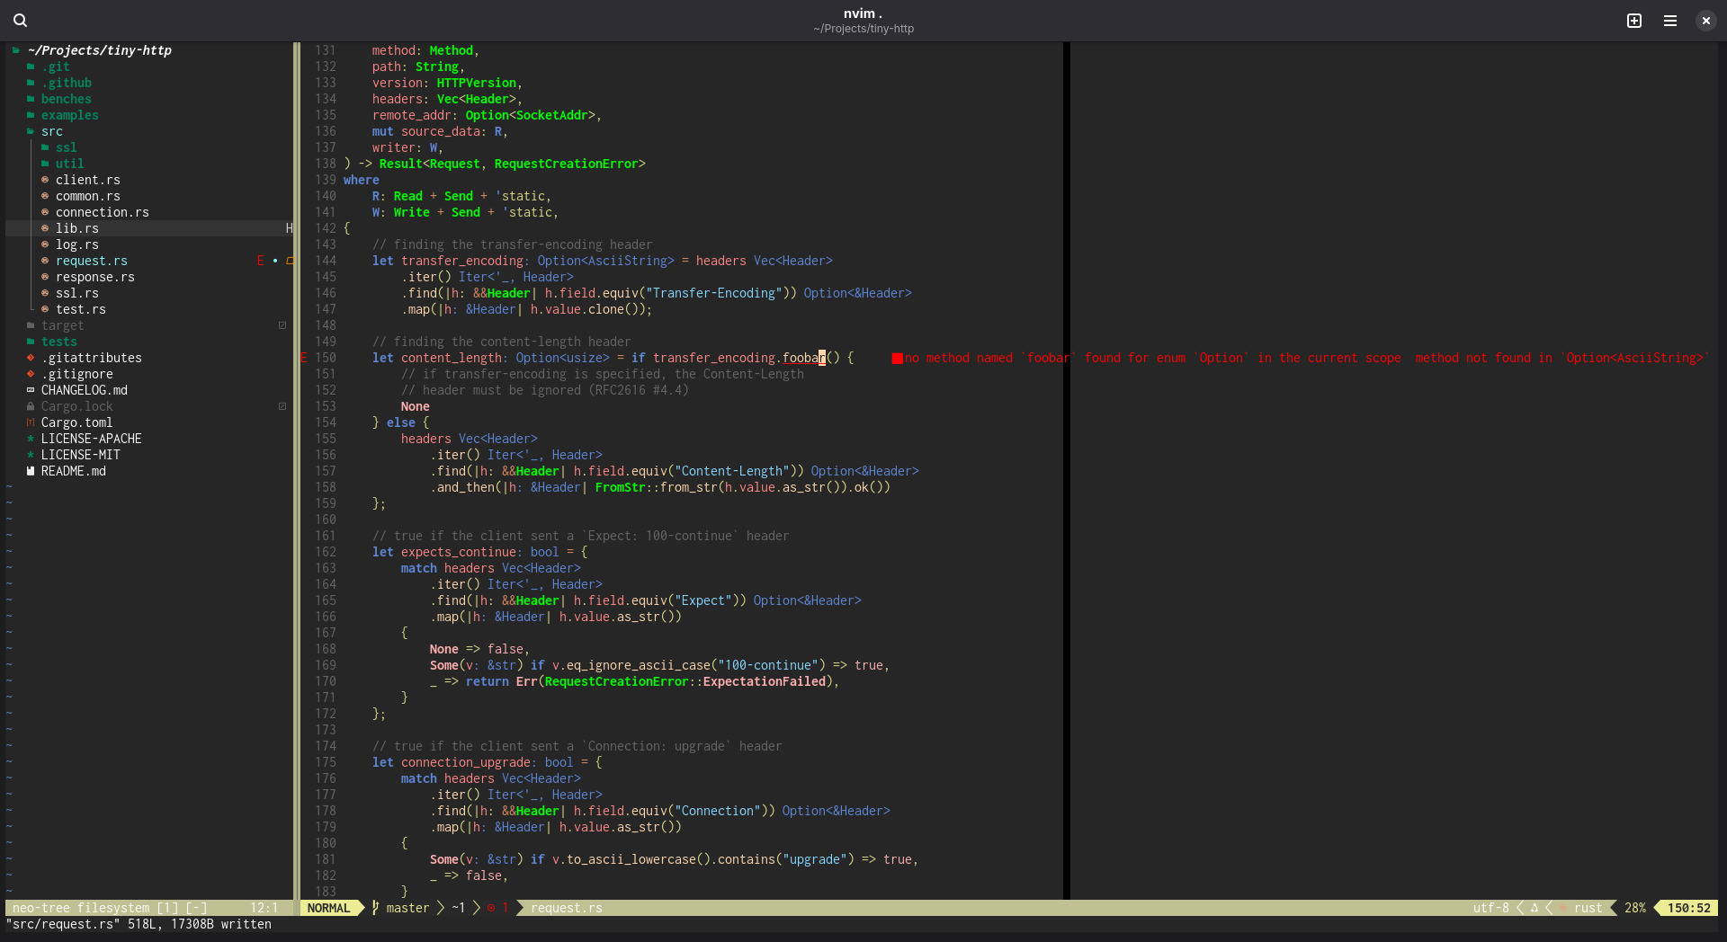Screen dimensions: 1727x942
Task: Click the Rust gear icon beside client.rs
Action: pos(45,180)
